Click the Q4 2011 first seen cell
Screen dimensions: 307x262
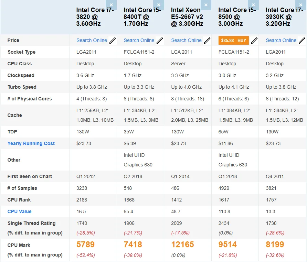coord(275,176)
